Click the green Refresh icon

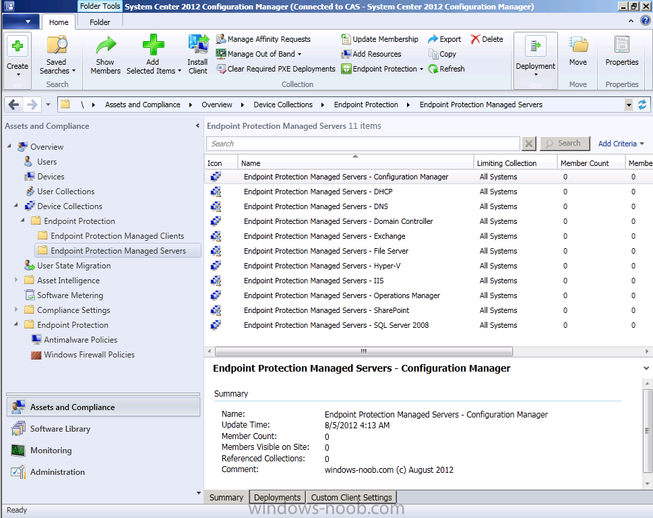(x=433, y=69)
